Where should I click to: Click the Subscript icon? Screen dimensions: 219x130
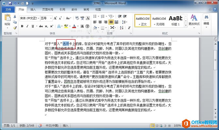[46, 26]
